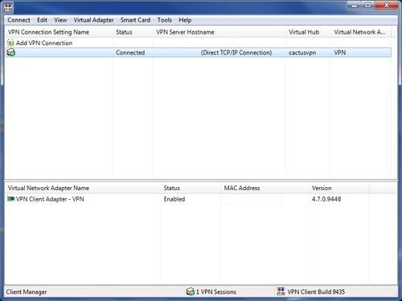Maximize the VPN Client Manager window

[368, 6]
